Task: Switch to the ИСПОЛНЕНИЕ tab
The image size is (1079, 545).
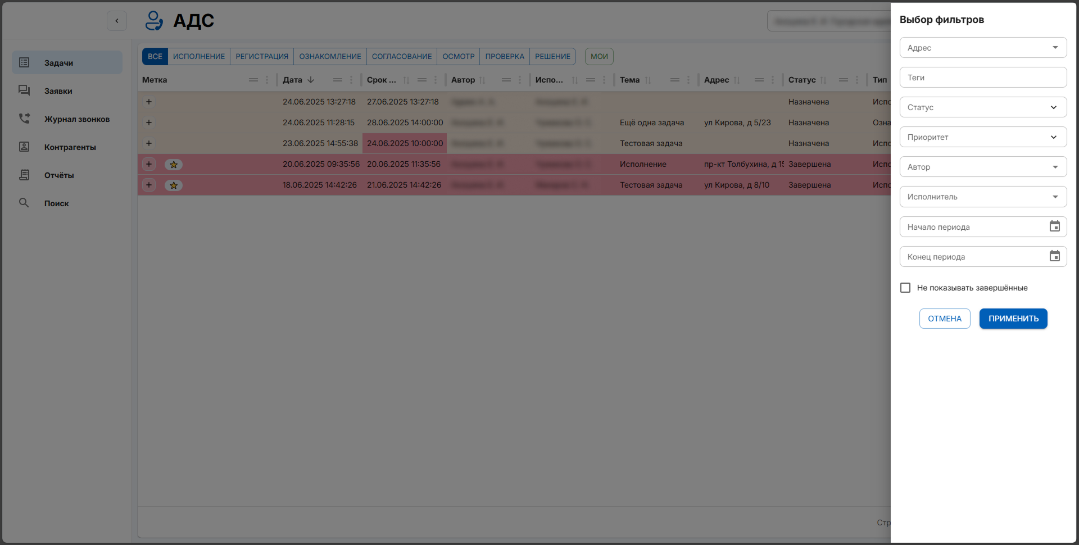Action: click(x=199, y=56)
